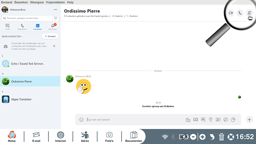Dismiss the contact settings notice
The width and height of the screenshot is (256, 144).
(54, 46)
